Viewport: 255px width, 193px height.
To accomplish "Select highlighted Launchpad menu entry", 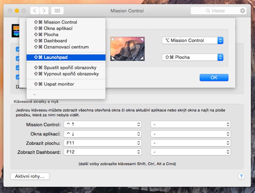I will (x=66, y=57).
